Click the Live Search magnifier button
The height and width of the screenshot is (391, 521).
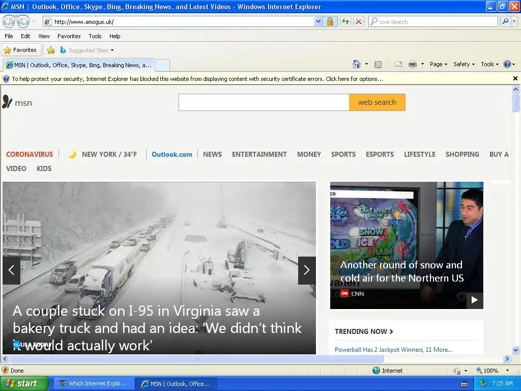click(505, 21)
